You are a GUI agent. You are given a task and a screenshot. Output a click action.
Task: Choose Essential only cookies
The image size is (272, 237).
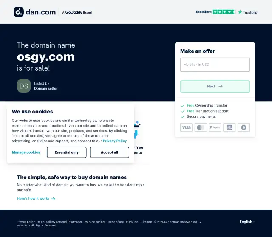[x=67, y=152]
